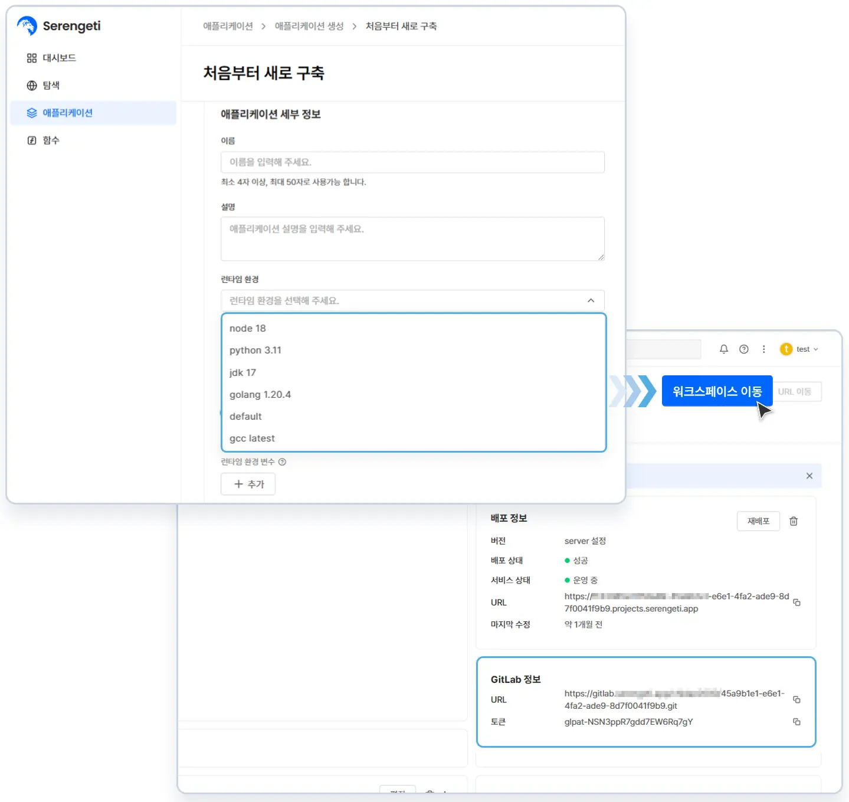Viewport: 849px width, 802px height.
Task: Collapse the 런타임 환경 dropdown
Action: [x=591, y=301]
